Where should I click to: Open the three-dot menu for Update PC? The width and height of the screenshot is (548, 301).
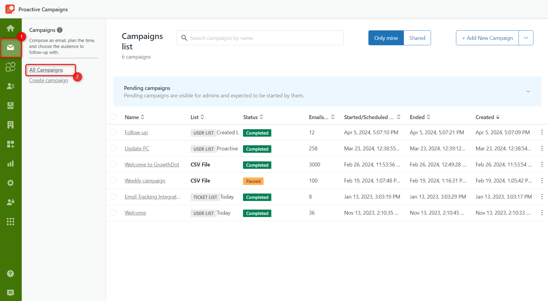542,148
